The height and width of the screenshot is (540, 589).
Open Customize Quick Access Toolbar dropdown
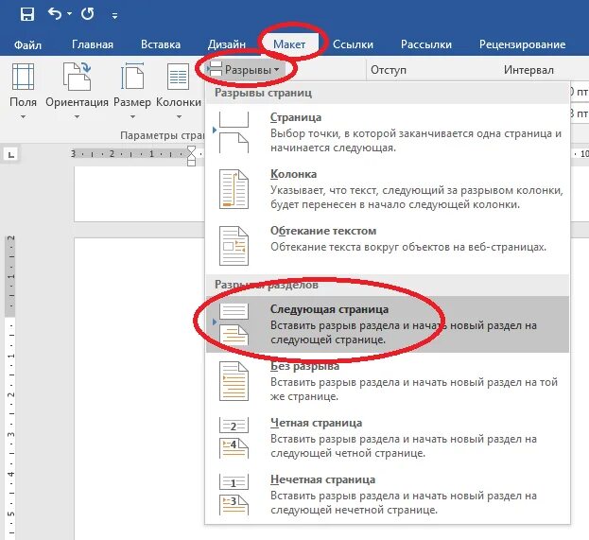(x=114, y=15)
